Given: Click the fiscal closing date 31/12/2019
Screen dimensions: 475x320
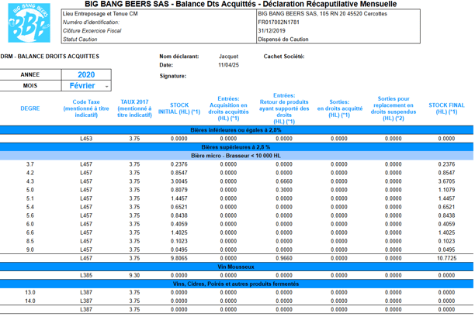Looking at the screenshot, I should [x=272, y=30].
